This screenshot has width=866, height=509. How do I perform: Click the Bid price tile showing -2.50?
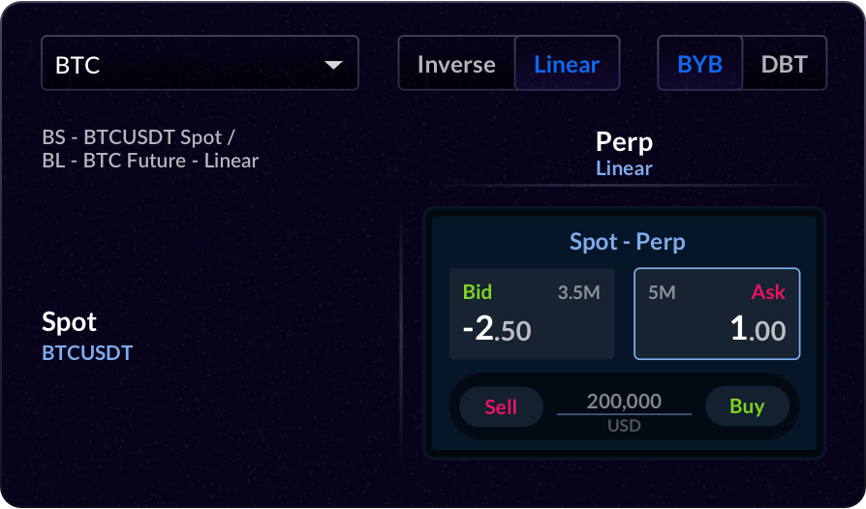tap(532, 314)
